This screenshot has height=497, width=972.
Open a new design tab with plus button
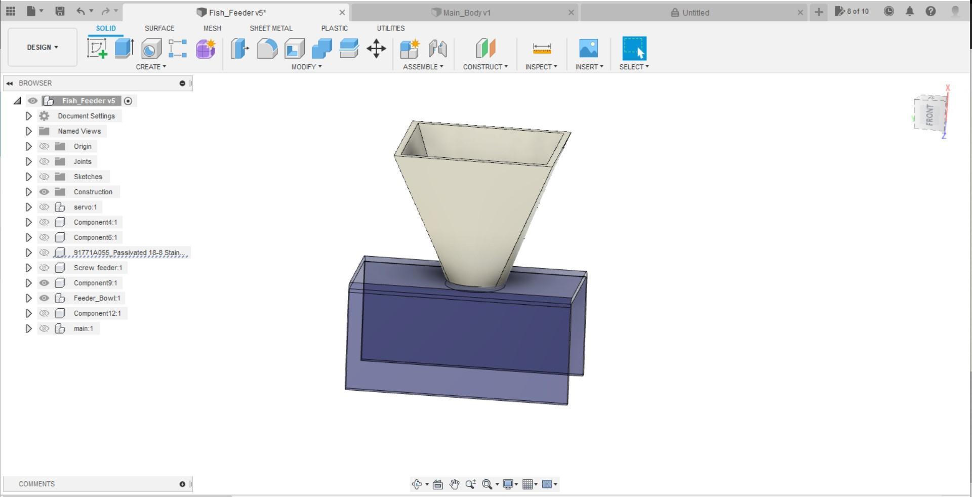click(x=819, y=12)
